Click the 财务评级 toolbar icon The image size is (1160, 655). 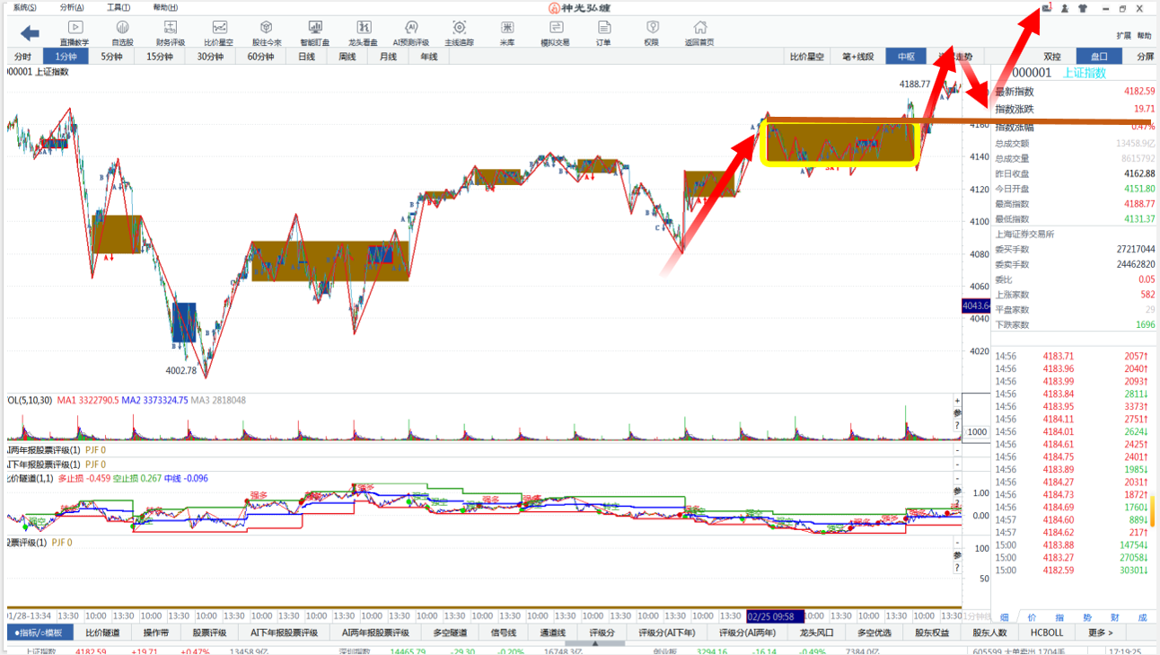(x=171, y=33)
